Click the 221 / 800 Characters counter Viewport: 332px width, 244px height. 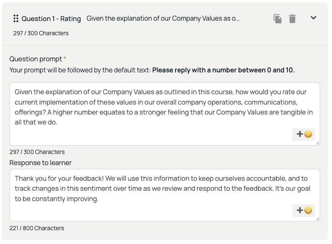click(37, 228)
